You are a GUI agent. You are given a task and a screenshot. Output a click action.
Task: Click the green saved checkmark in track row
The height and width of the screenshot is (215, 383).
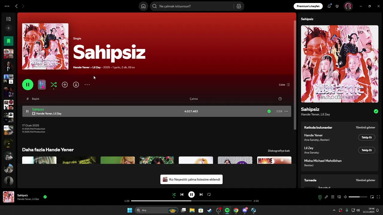[269, 111]
